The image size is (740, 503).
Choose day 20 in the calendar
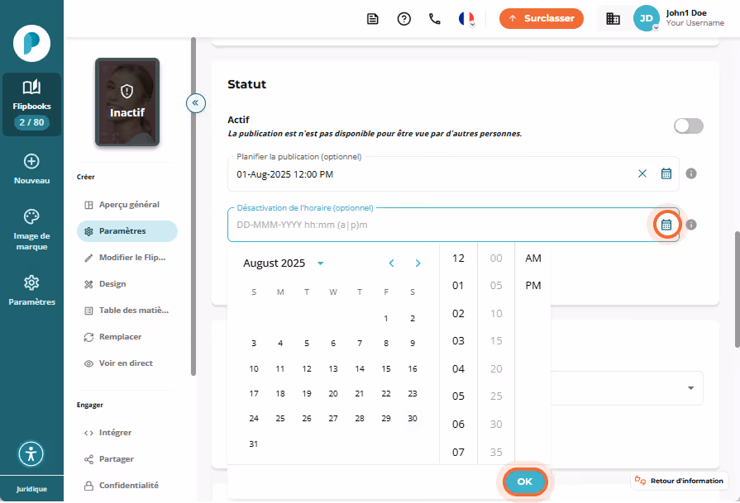pyautogui.click(x=333, y=394)
